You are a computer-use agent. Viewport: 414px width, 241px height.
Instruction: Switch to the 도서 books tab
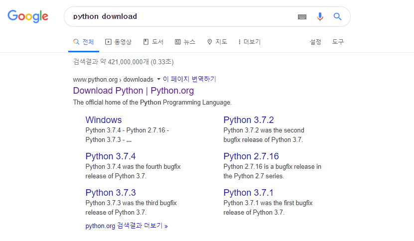click(153, 42)
